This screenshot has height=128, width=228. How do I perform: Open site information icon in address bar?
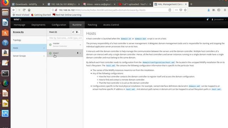click(53, 10)
